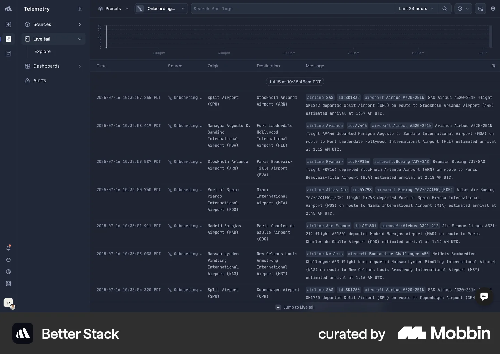
Task: Collapse the Live tail section
Action: pos(53,39)
